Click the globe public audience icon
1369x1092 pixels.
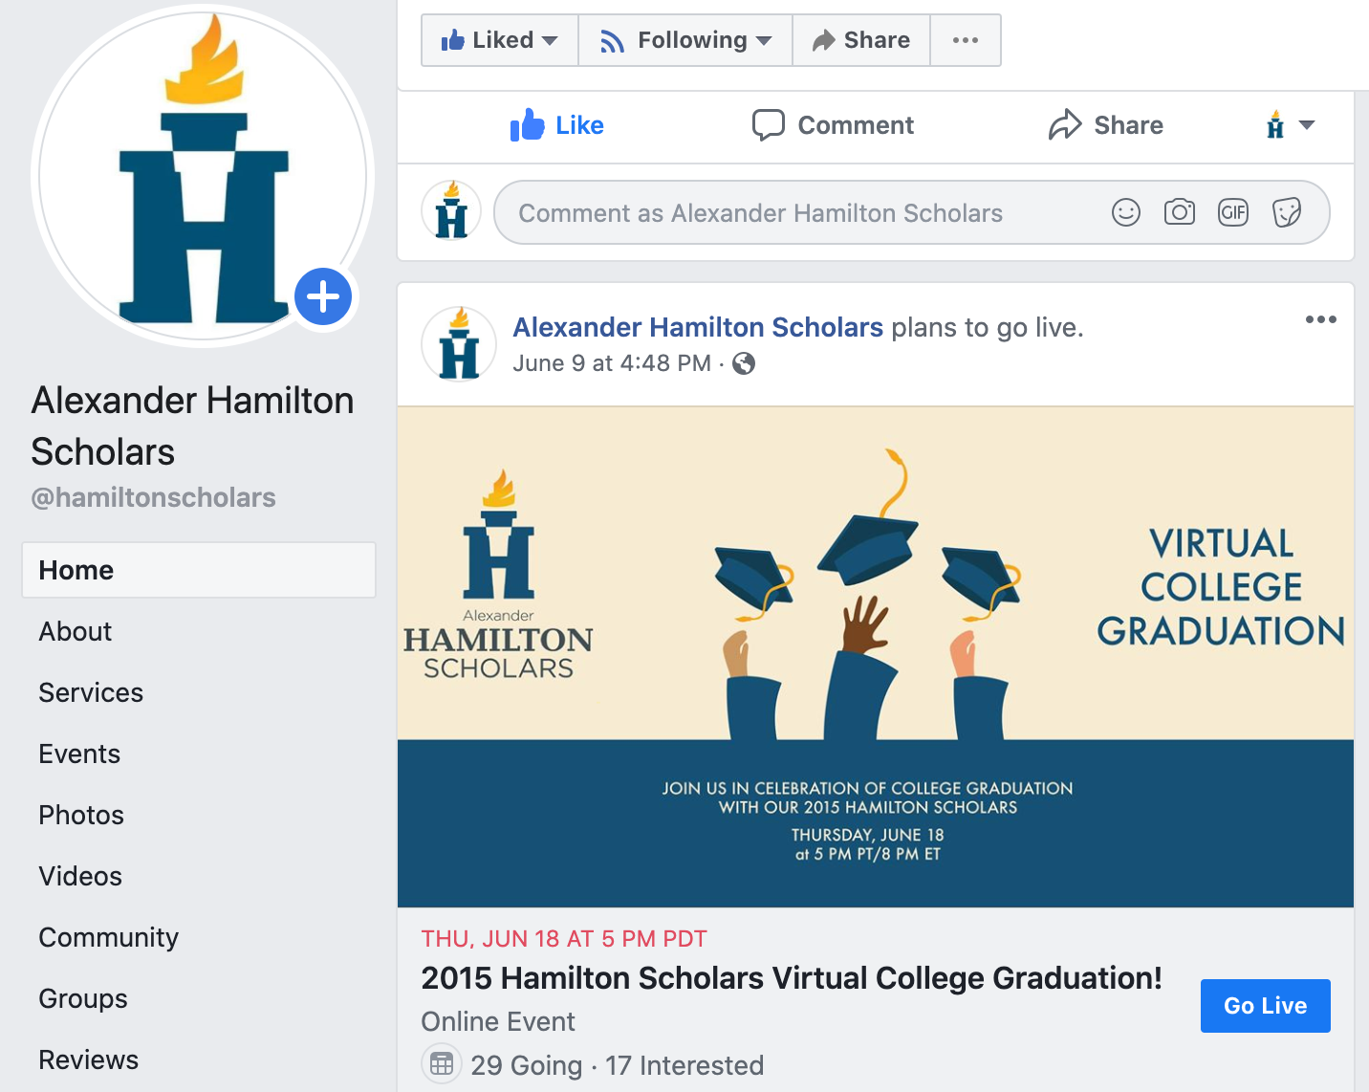point(744,363)
